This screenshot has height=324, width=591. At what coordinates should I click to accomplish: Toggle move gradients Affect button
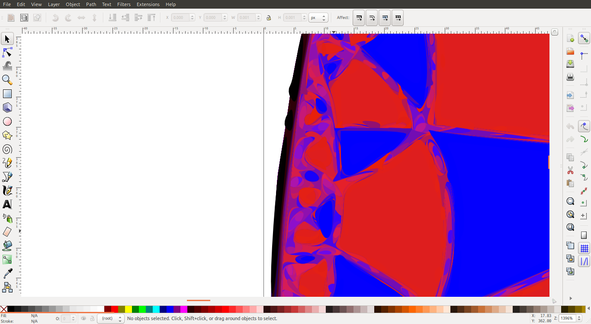(x=385, y=18)
